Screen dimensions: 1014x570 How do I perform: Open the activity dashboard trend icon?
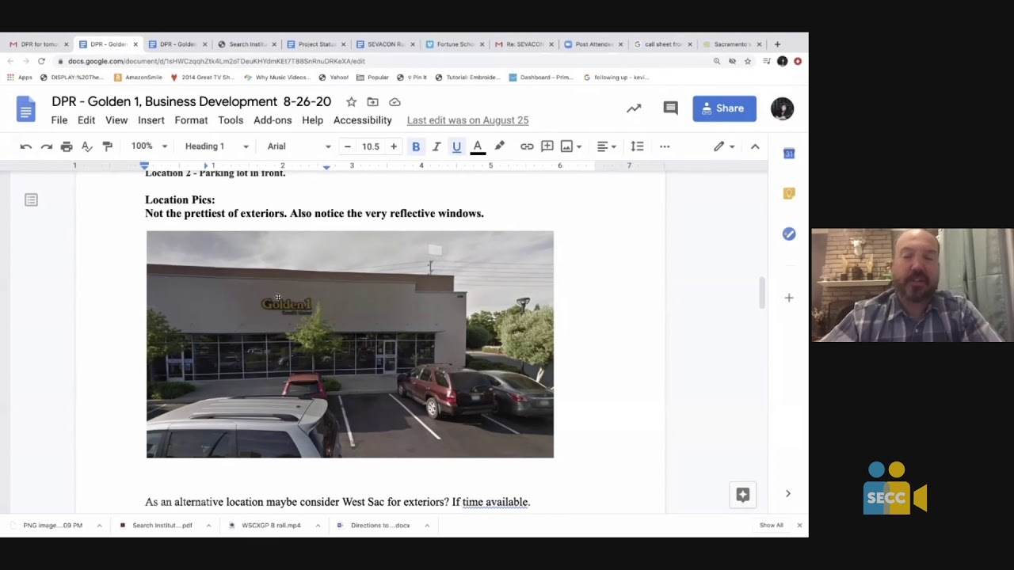[x=634, y=108]
